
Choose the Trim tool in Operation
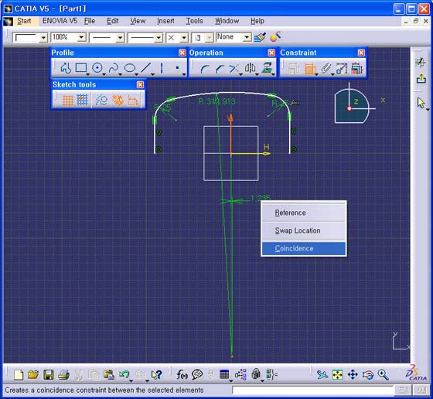click(x=234, y=69)
